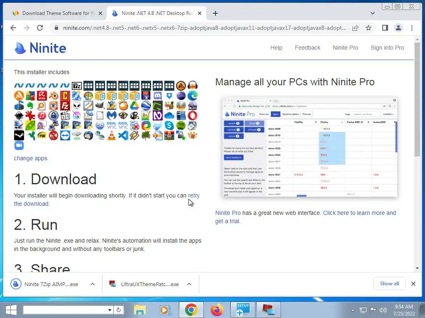Click Show all downloads button
Screen dimensions: 425x318
pyautogui.click(x=389, y=284)
